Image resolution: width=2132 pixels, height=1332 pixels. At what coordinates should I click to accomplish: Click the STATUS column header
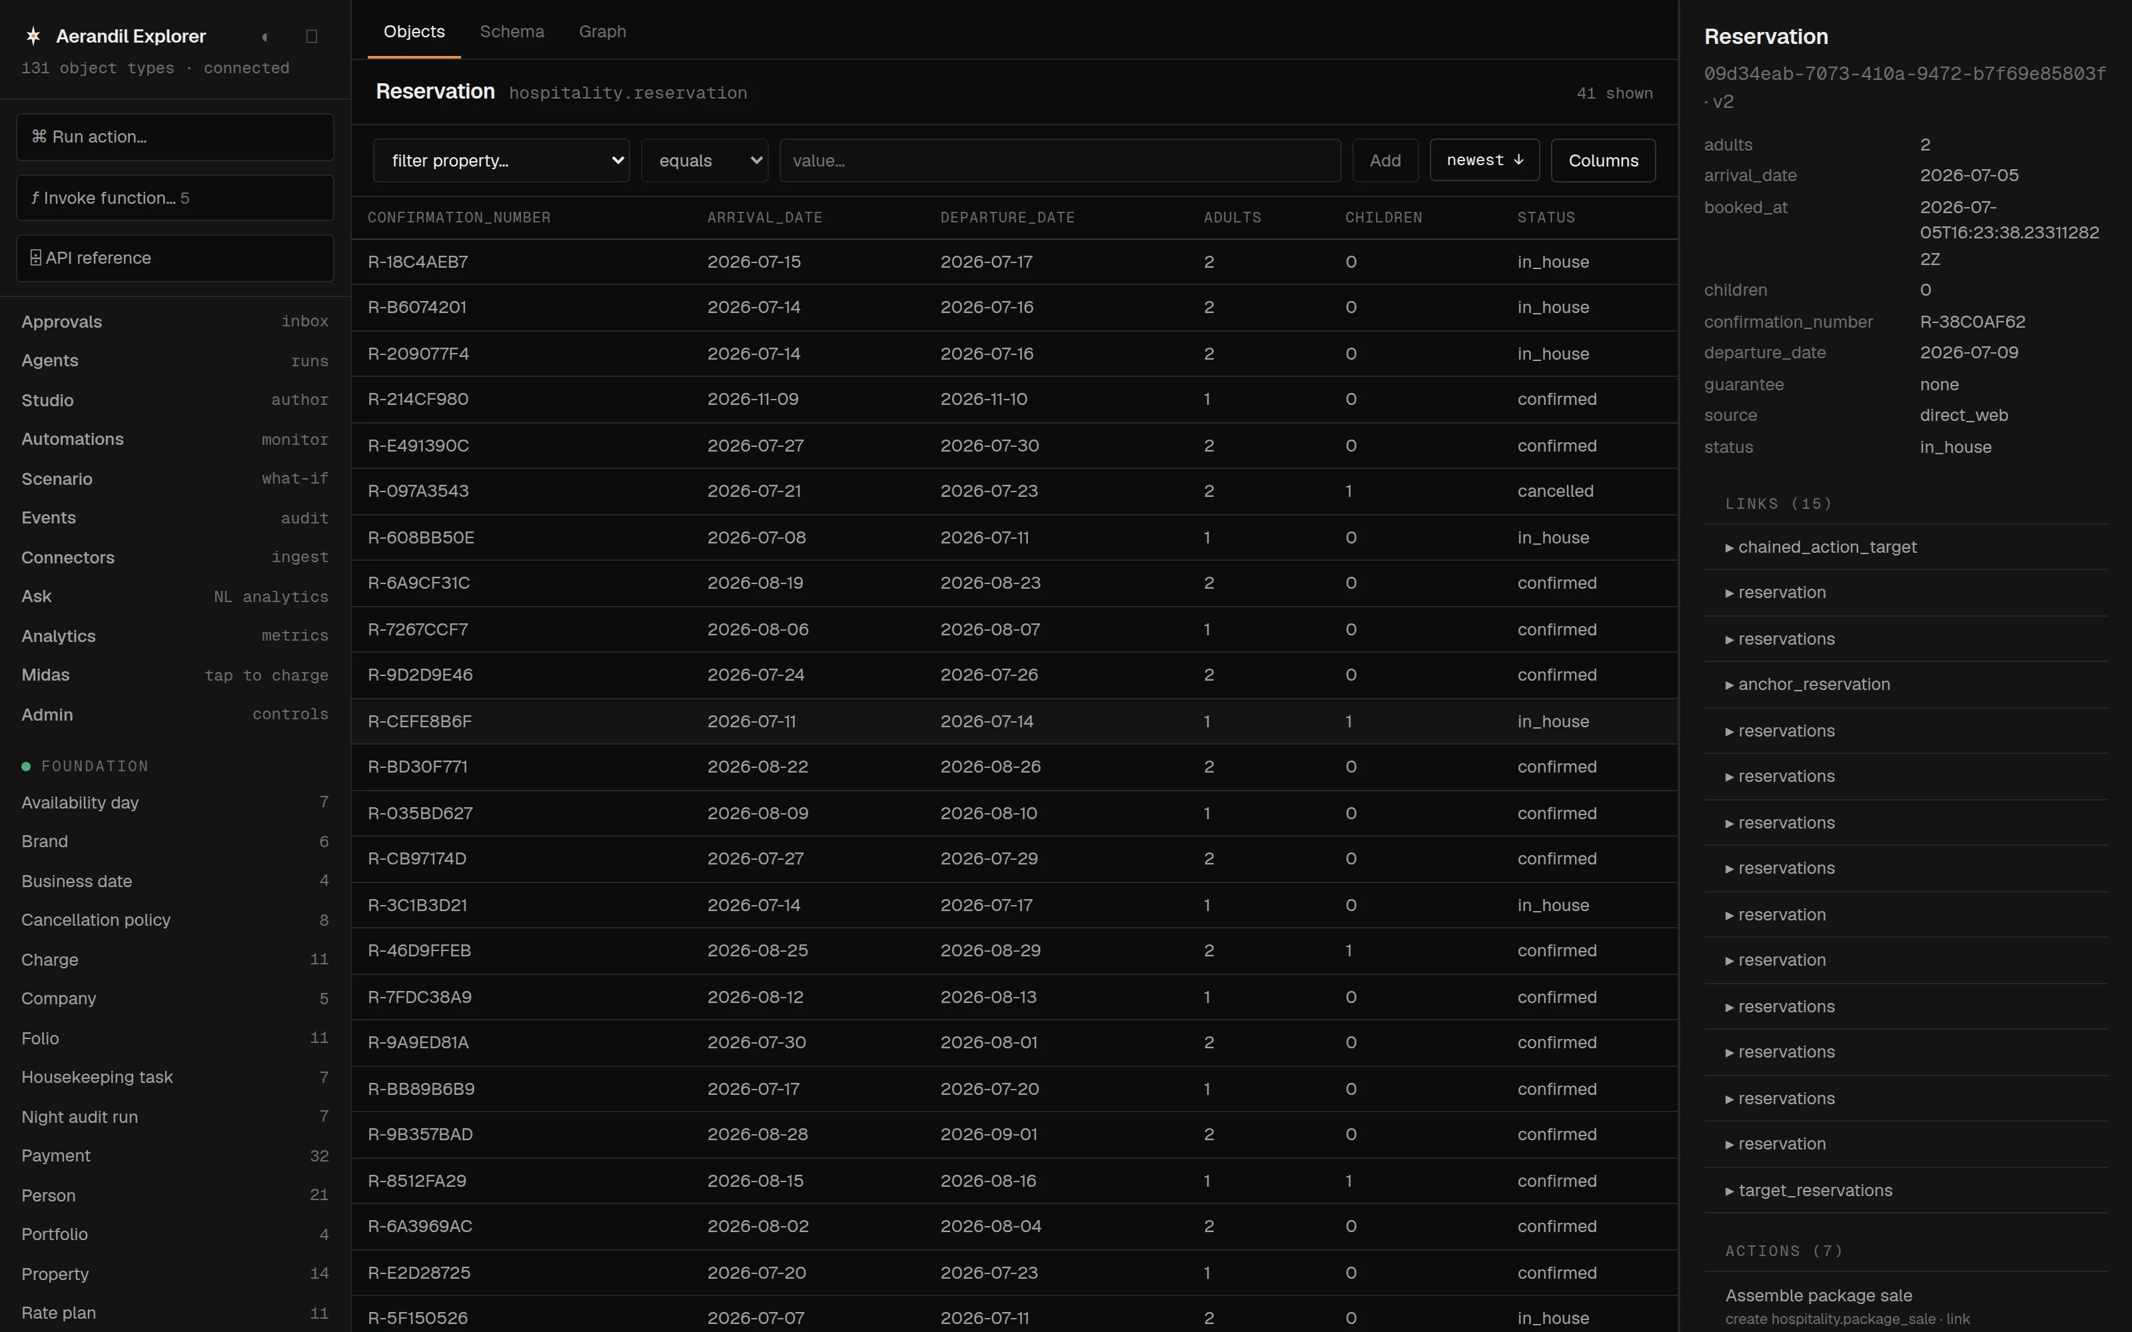[x=1546, y=218]
